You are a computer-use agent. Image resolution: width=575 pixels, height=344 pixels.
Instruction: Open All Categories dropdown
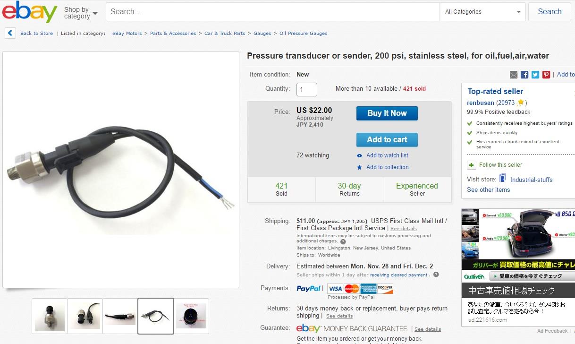coord(482,12)
